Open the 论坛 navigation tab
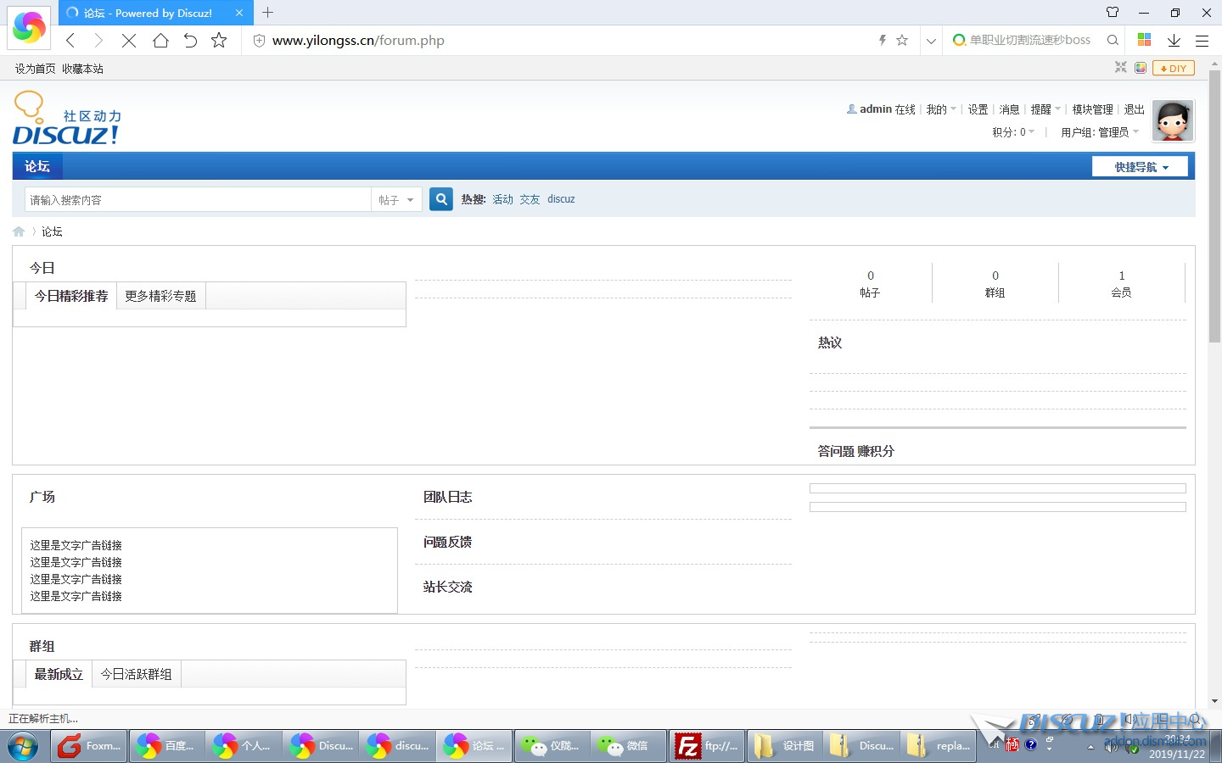This screenshot has height=763, width=1222. pos(37,166)
